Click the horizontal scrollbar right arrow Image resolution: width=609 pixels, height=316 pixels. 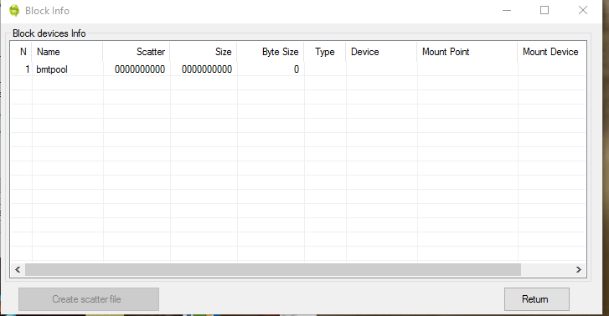pyautogui.click(x=579, y=269)
